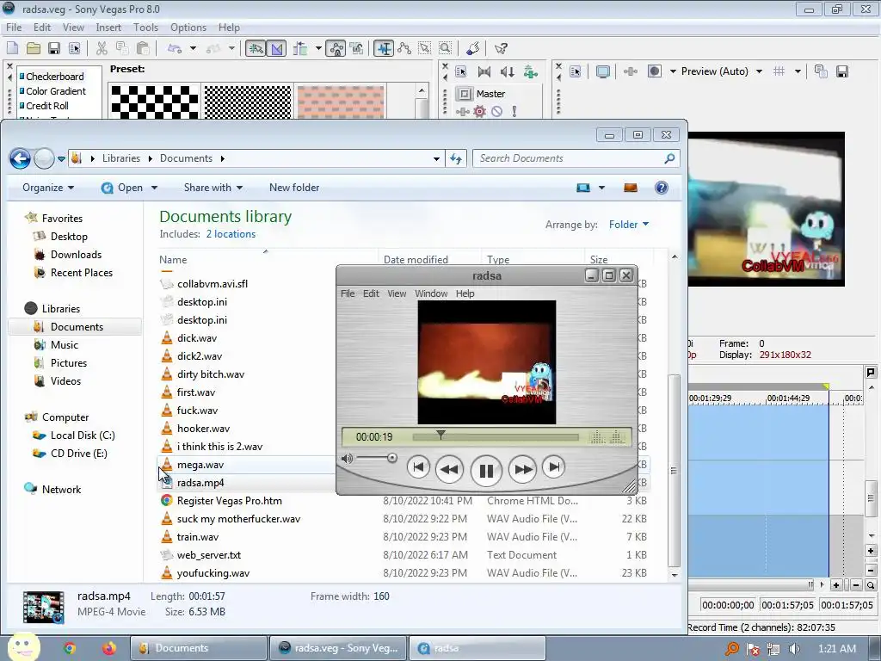Viewport: 881px width, 661px height.
Task: Open Window menu in radsa player
Action: tap(431, 293)
